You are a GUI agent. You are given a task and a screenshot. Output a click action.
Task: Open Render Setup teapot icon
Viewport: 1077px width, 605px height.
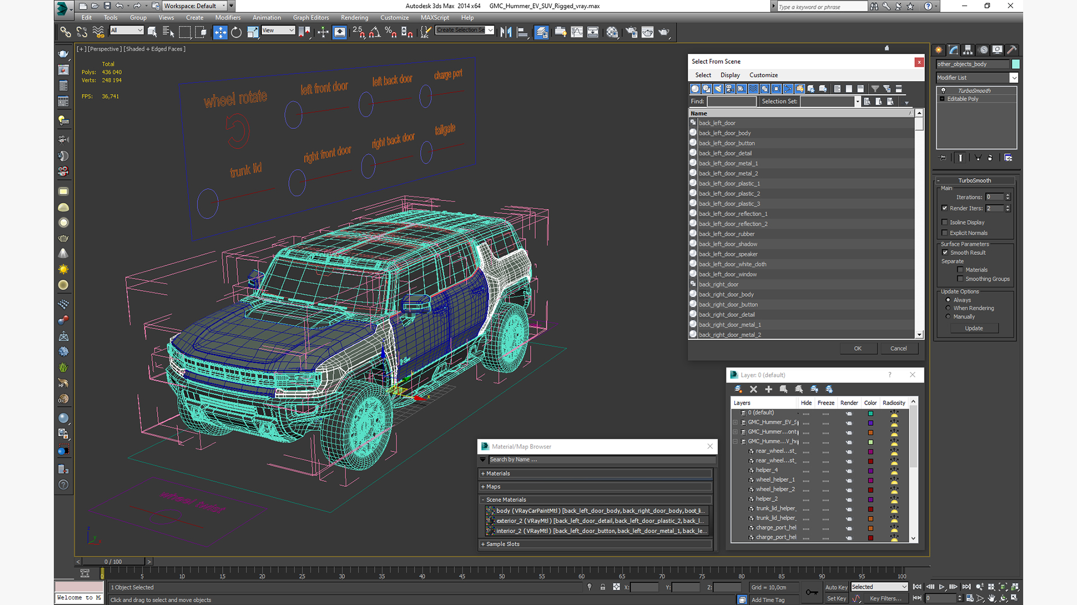631,32
